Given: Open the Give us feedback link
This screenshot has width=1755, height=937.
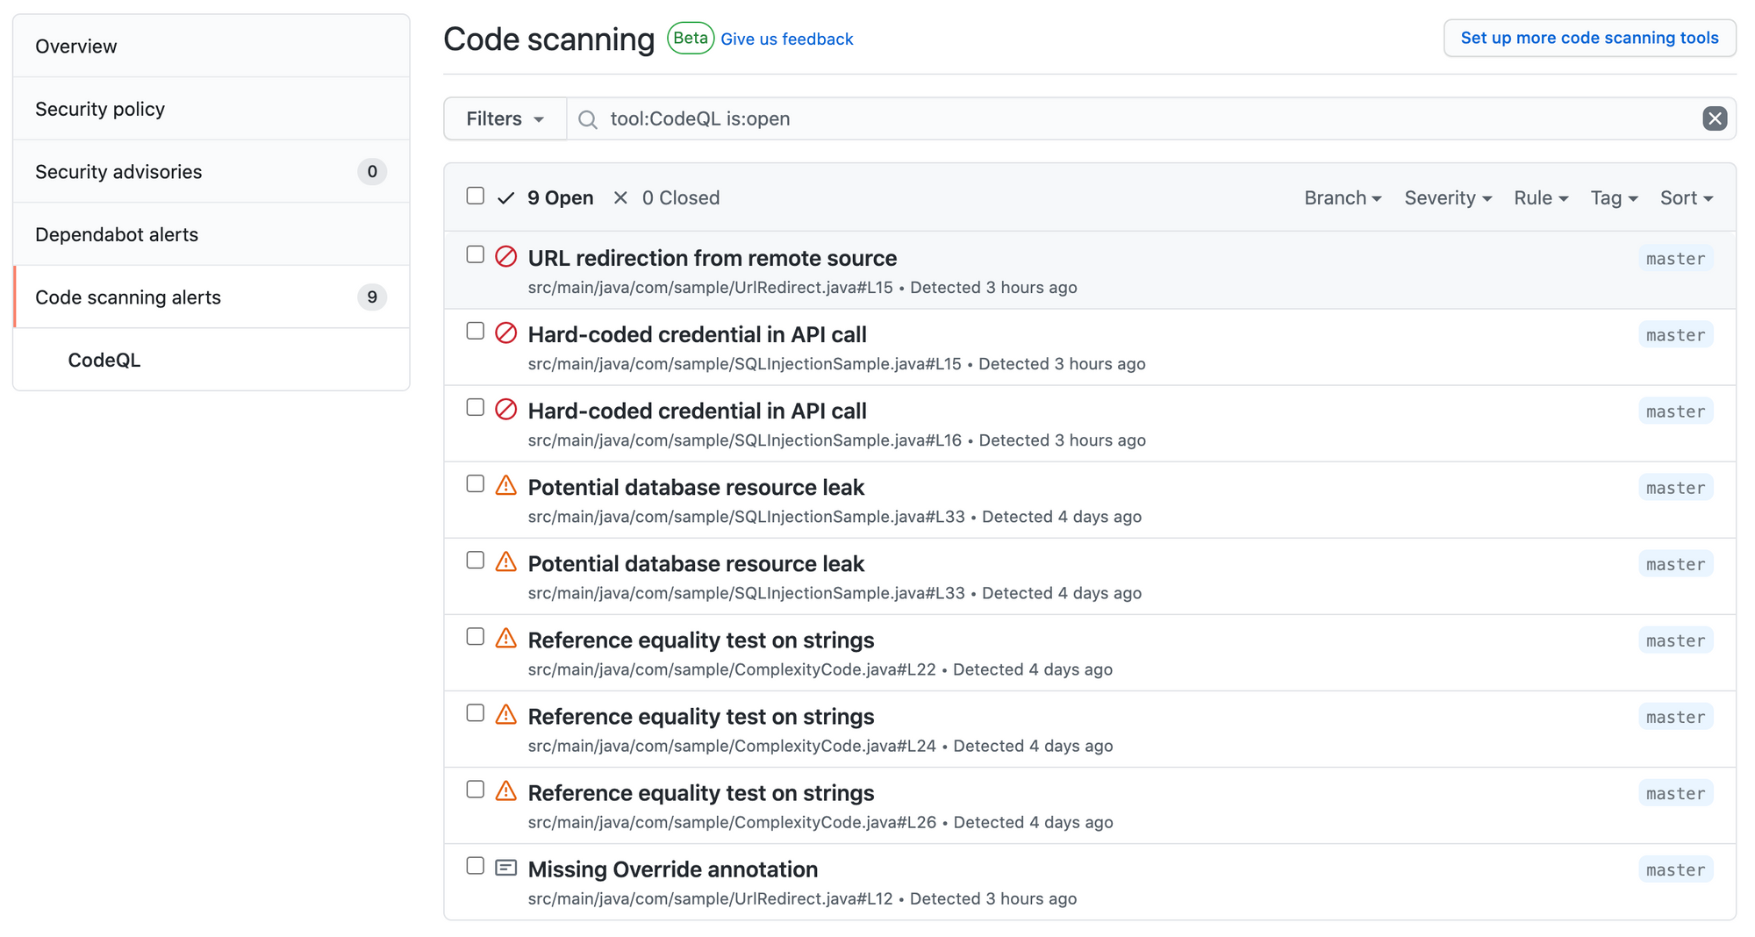Looking at the screenshot, I should pyautogui.click(x=786, y=39).
